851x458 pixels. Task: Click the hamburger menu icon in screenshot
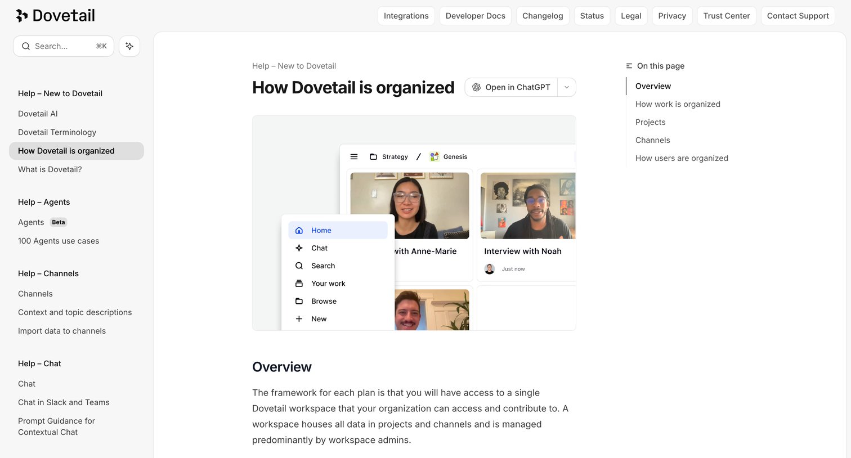(354, 156)
